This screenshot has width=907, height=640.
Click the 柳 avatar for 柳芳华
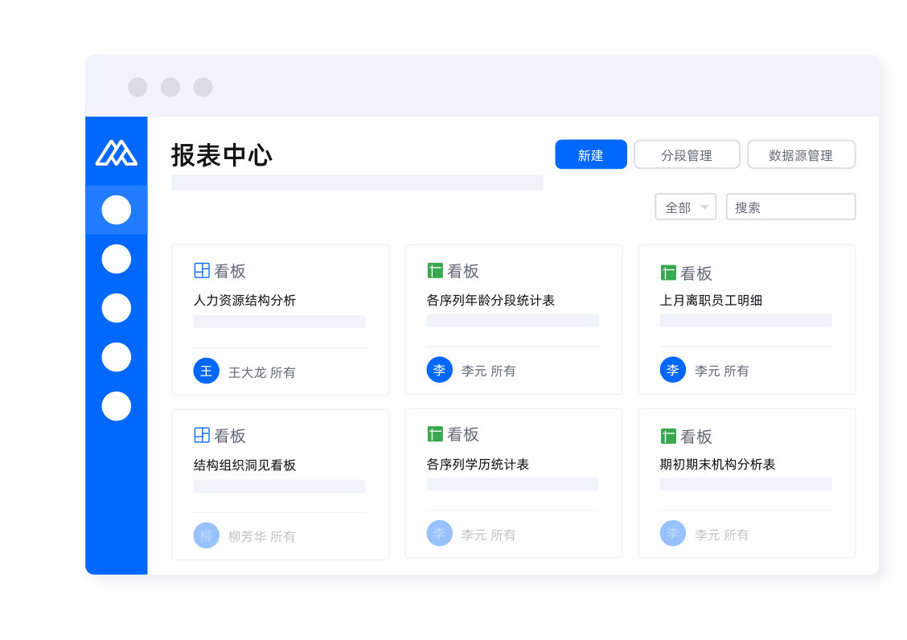pyautogui.click(x=207, y=535)
